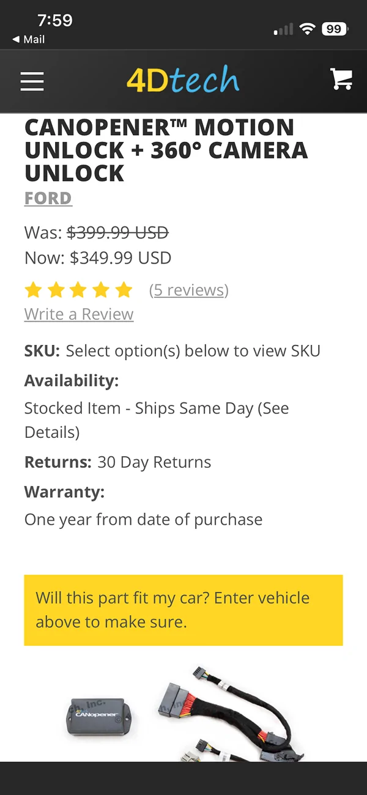Tap the Now $349.99 USD price
Image resolution: width=367 pixels, height=795 pixels.
(98, 257)
